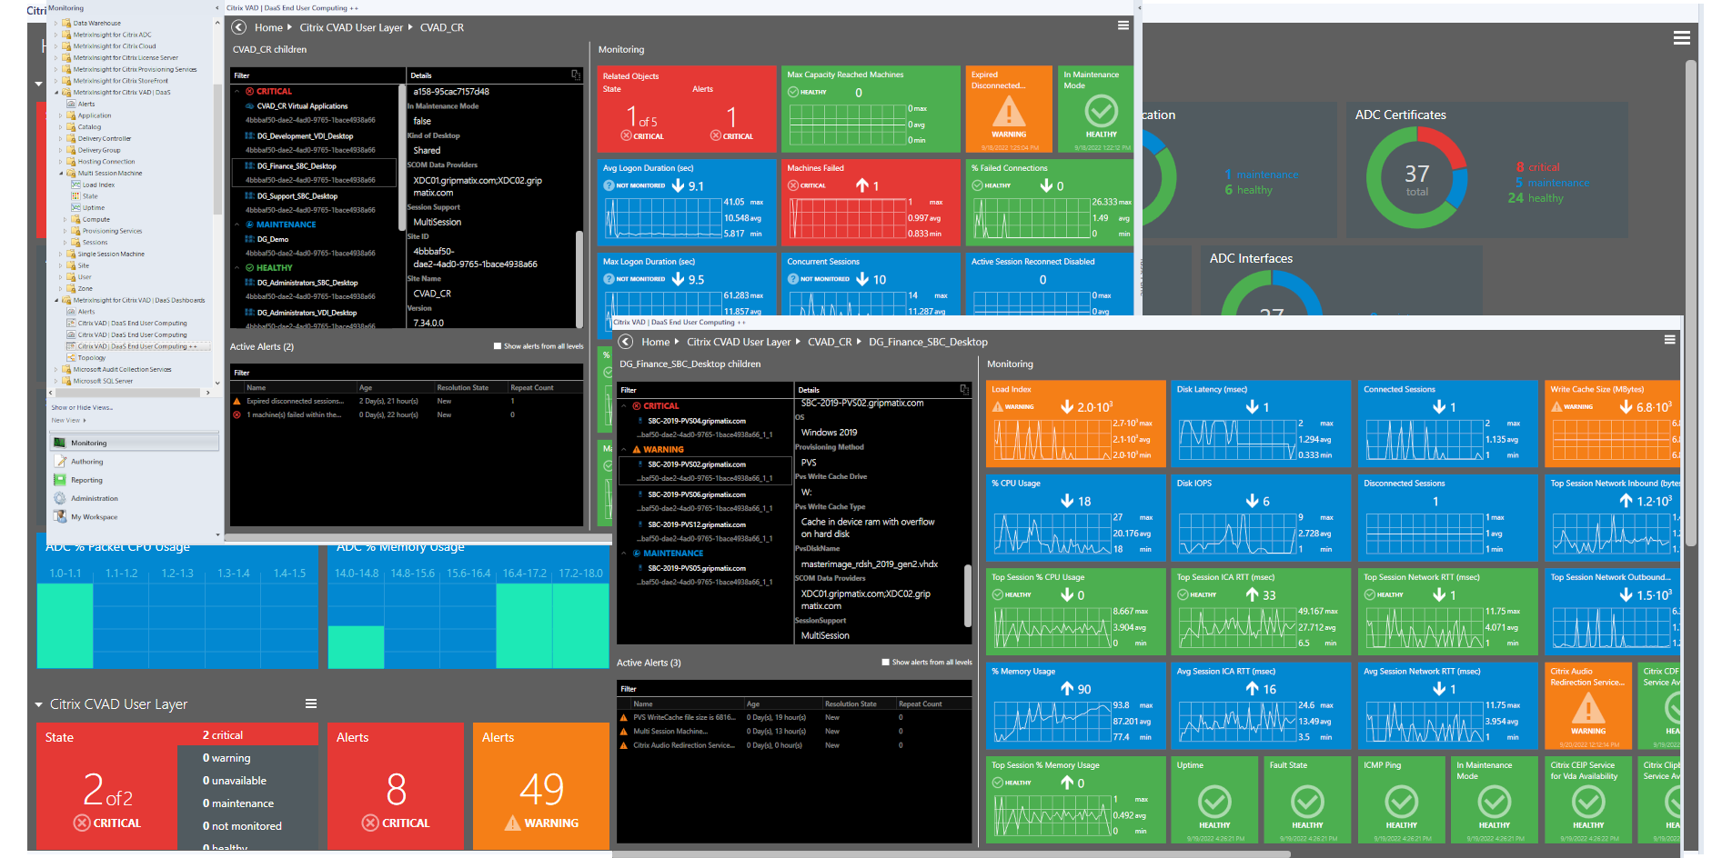Click 'Show or Hide Views...' link
This screenshot has width=1732, height=858.
[82, 407]
